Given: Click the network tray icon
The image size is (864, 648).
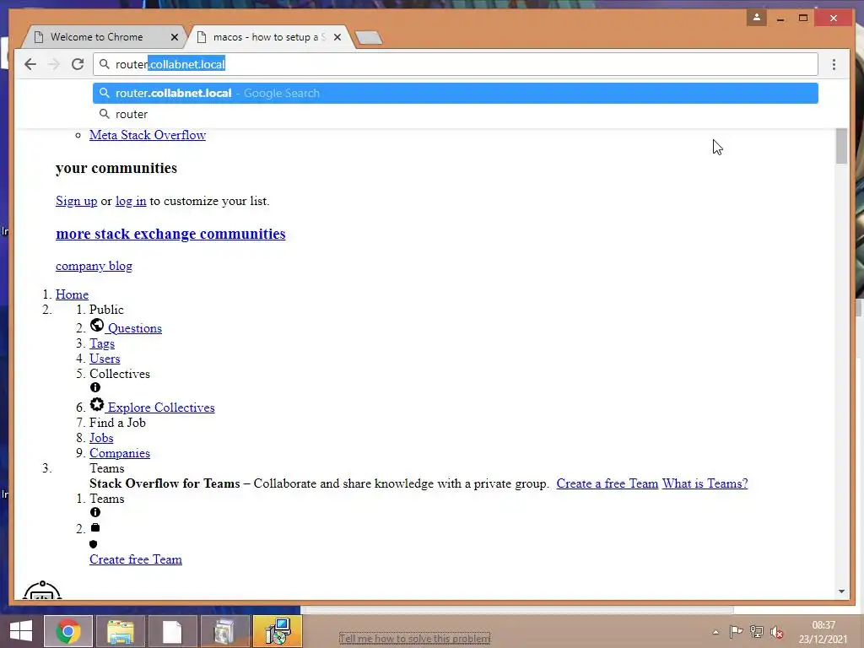Looking at the screenshot, I should pyautogui.click(x=757, y=632).
